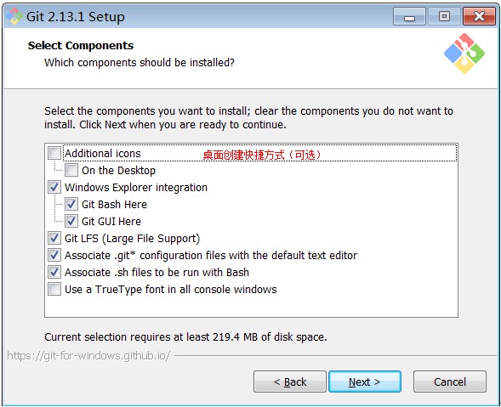This screenshot has width=501, height=407.
Task: Uncheck associate .sh files with Bash
Action: pos(54,272)
